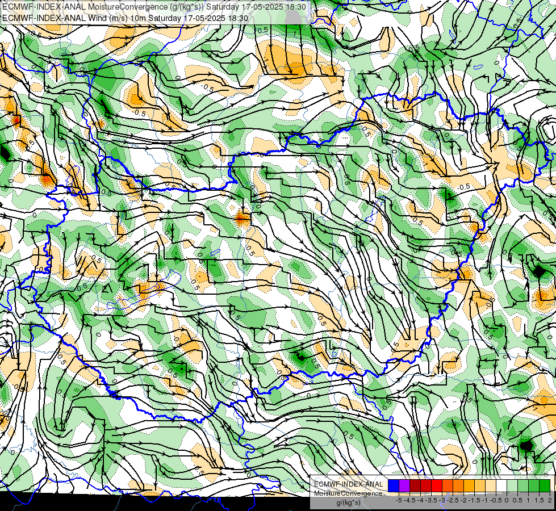
Task: Click the pale peach swatch between -1 and -0.5
Action: tap(491, 486)
